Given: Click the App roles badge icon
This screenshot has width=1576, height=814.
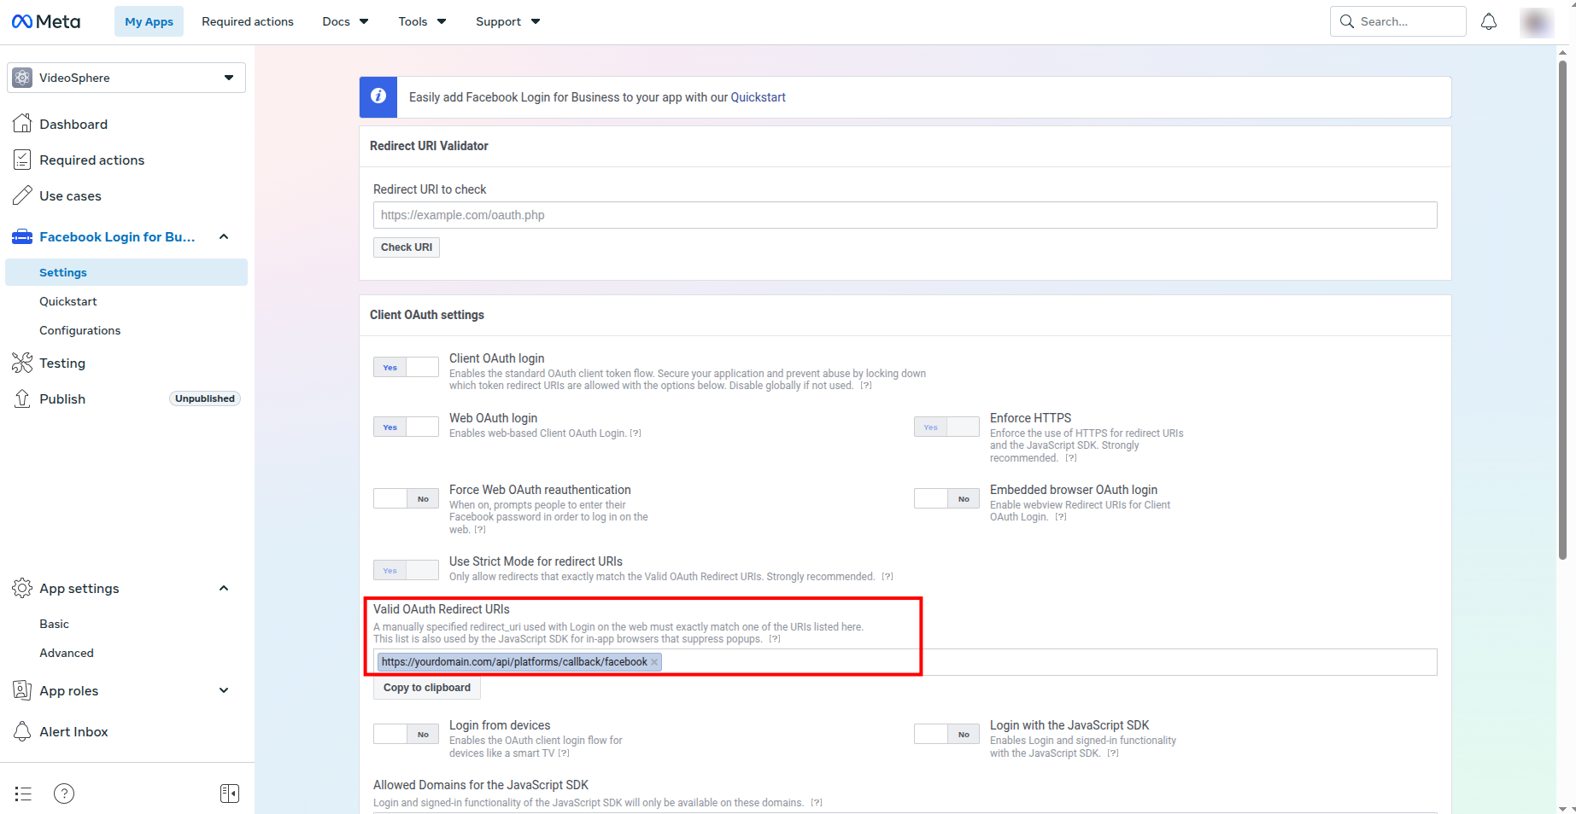Looking at the screenshot, I should [x=22, y=690].
